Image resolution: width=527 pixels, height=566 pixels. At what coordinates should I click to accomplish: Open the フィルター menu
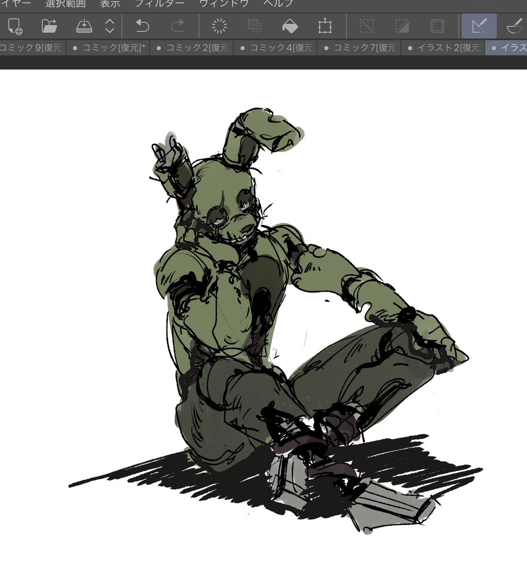coord(159,4)
